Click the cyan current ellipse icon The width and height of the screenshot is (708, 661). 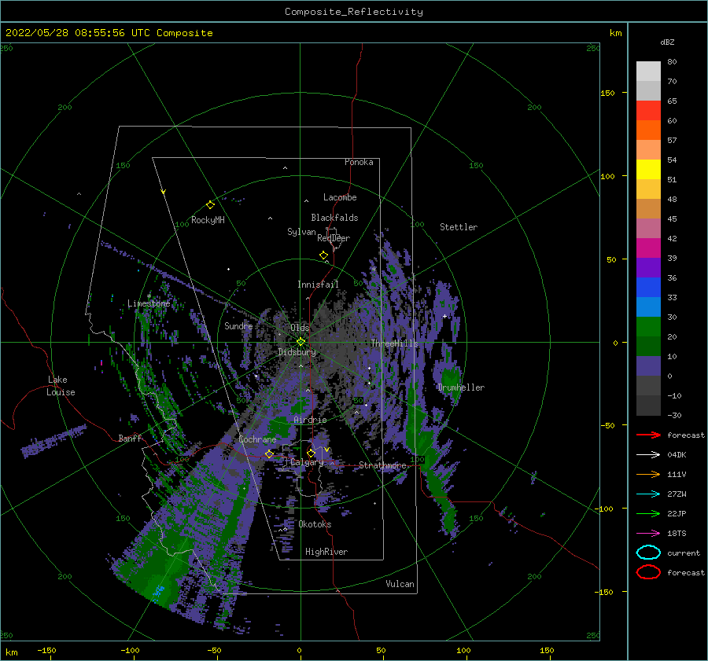pyautogui.click(x=648, y=553)
